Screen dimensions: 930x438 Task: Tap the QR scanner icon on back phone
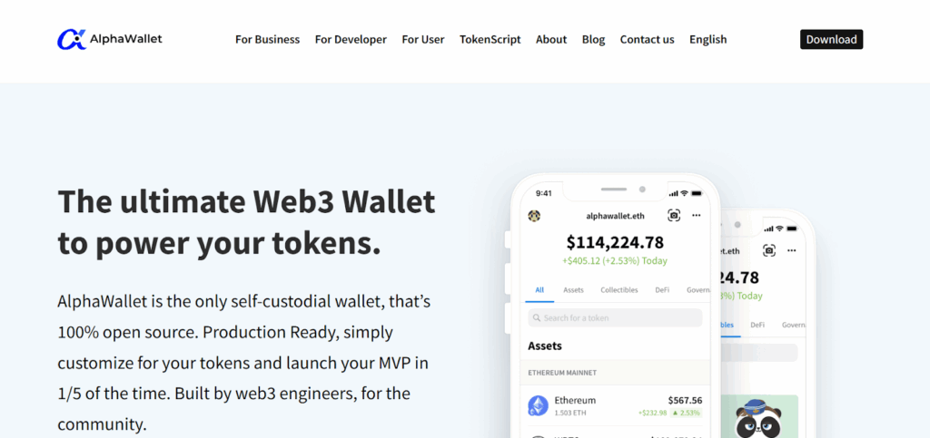pyautogui.click(x=769, y=250)
